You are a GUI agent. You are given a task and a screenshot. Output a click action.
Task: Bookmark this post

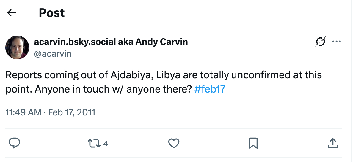pyautogui.click(x=253, y=144)
